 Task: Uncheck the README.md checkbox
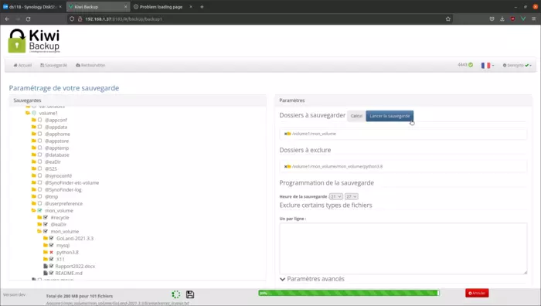pyautogui.click(x=52, y=273)
